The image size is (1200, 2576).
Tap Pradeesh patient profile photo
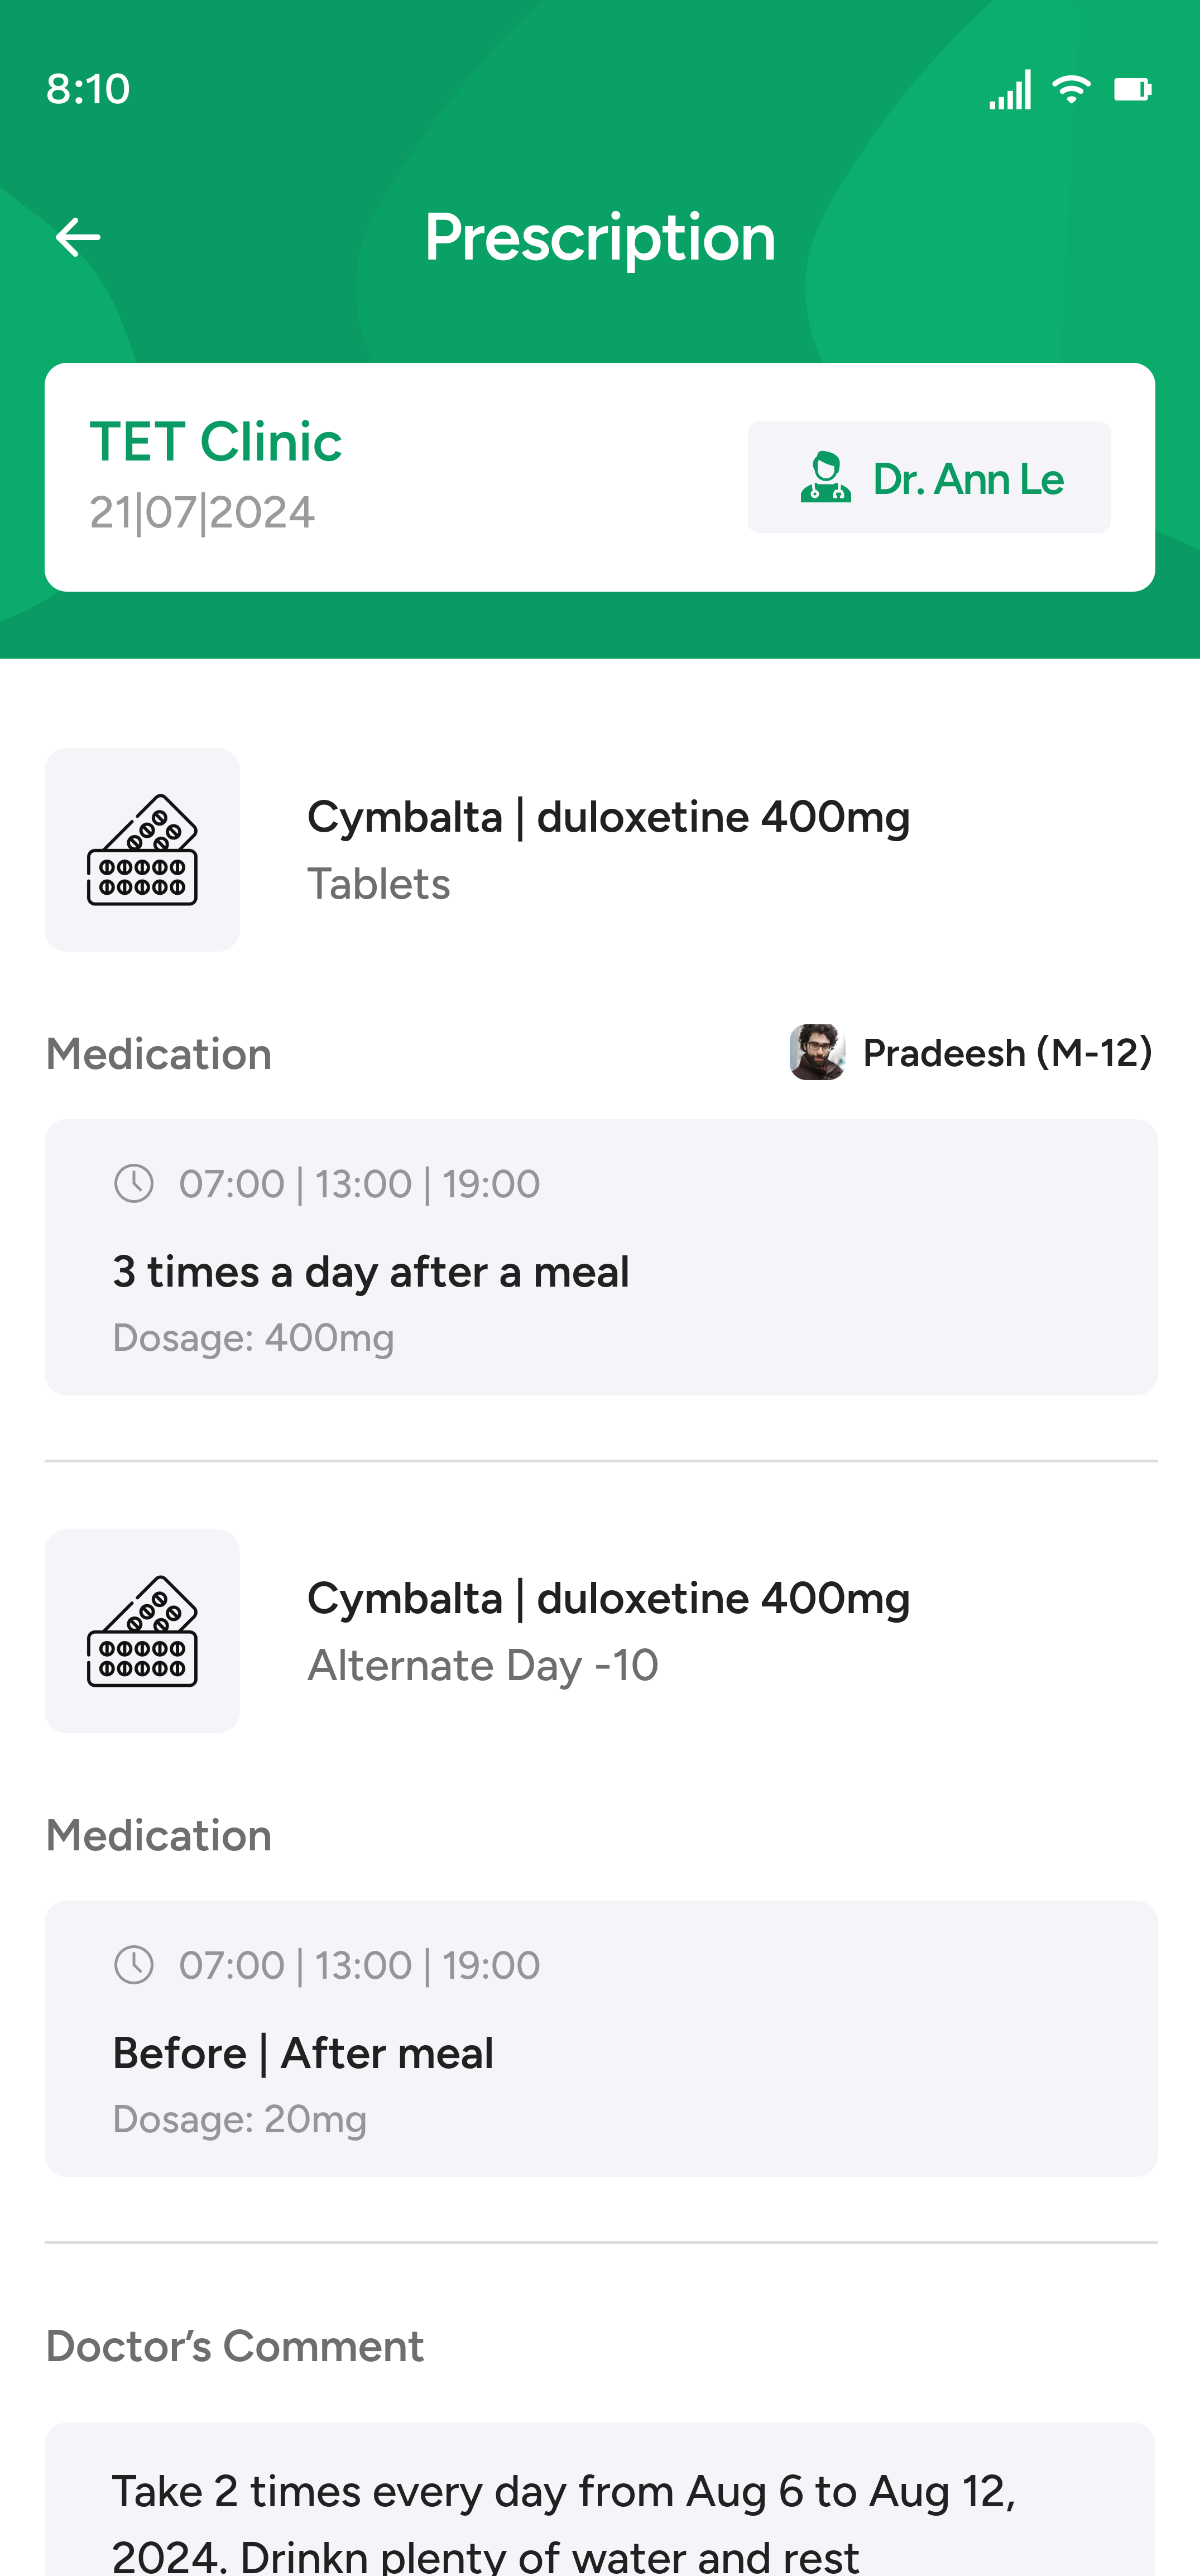coord(817,1052)
